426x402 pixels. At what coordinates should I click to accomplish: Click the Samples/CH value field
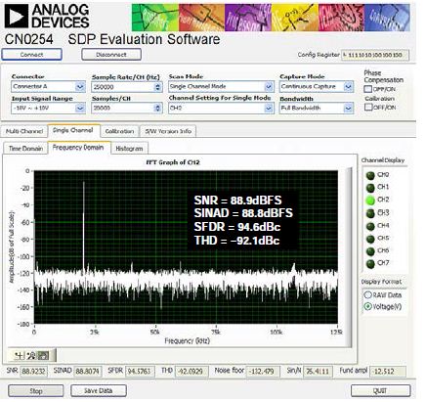(x=123, y=108)
